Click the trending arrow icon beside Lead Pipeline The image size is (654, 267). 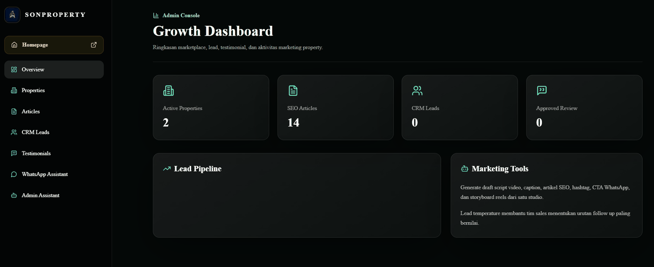pyautogui.click(x=167, y=169)
